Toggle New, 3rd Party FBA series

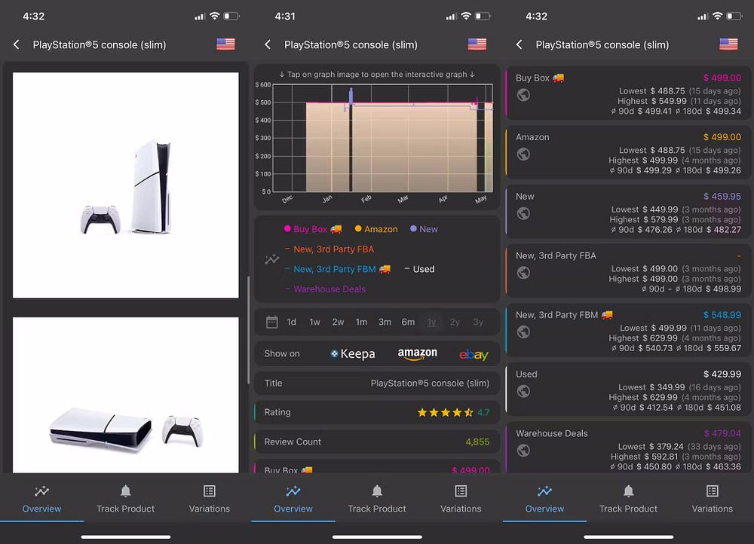pos(329,249)
